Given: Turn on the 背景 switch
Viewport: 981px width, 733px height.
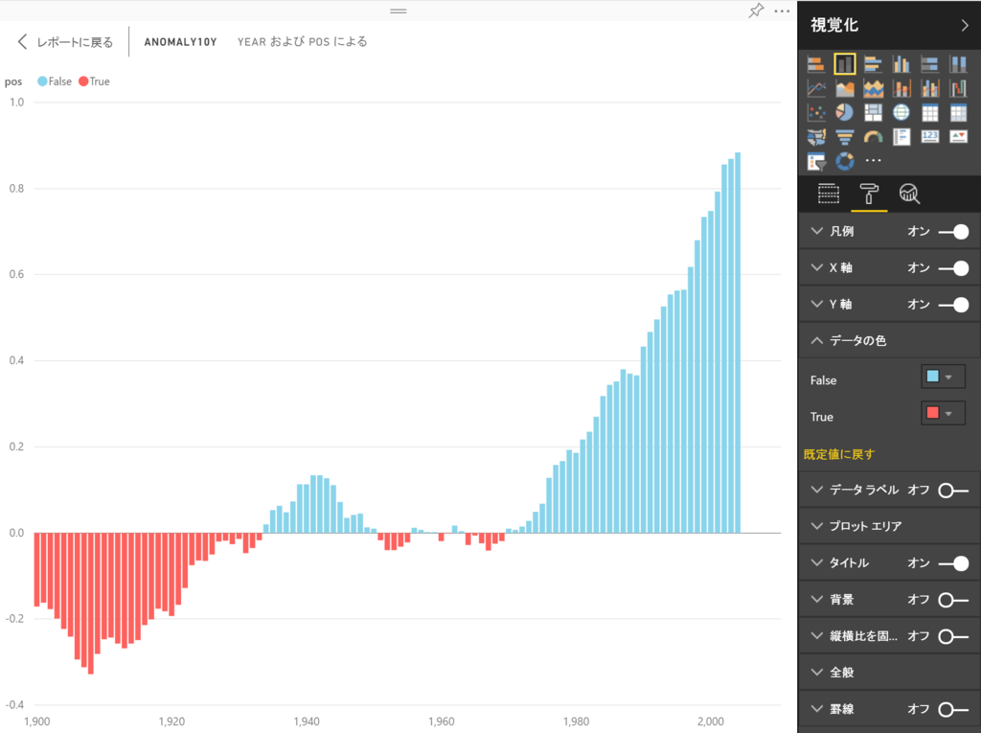Looking at the screenshot, I should (x=954, y=600).
